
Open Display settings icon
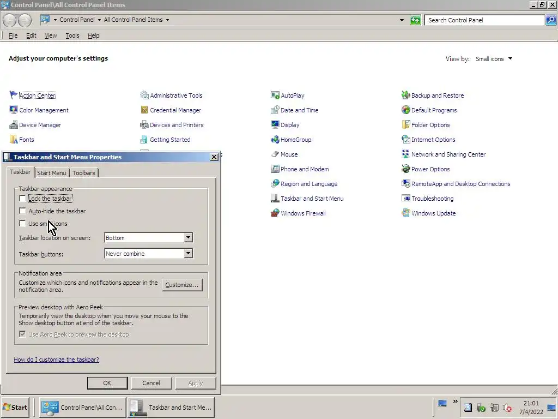275,125
